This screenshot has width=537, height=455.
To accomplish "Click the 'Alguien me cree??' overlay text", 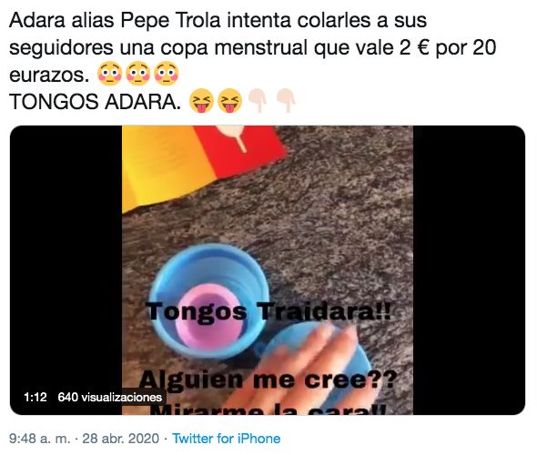I will [x=268, y=380].
